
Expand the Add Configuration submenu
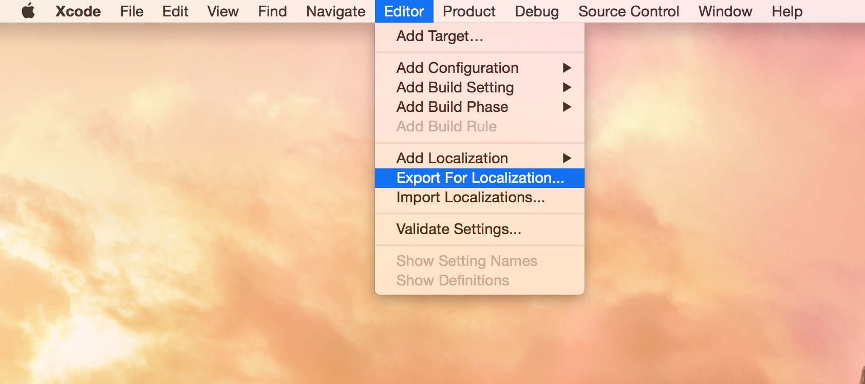pos(480,68)
